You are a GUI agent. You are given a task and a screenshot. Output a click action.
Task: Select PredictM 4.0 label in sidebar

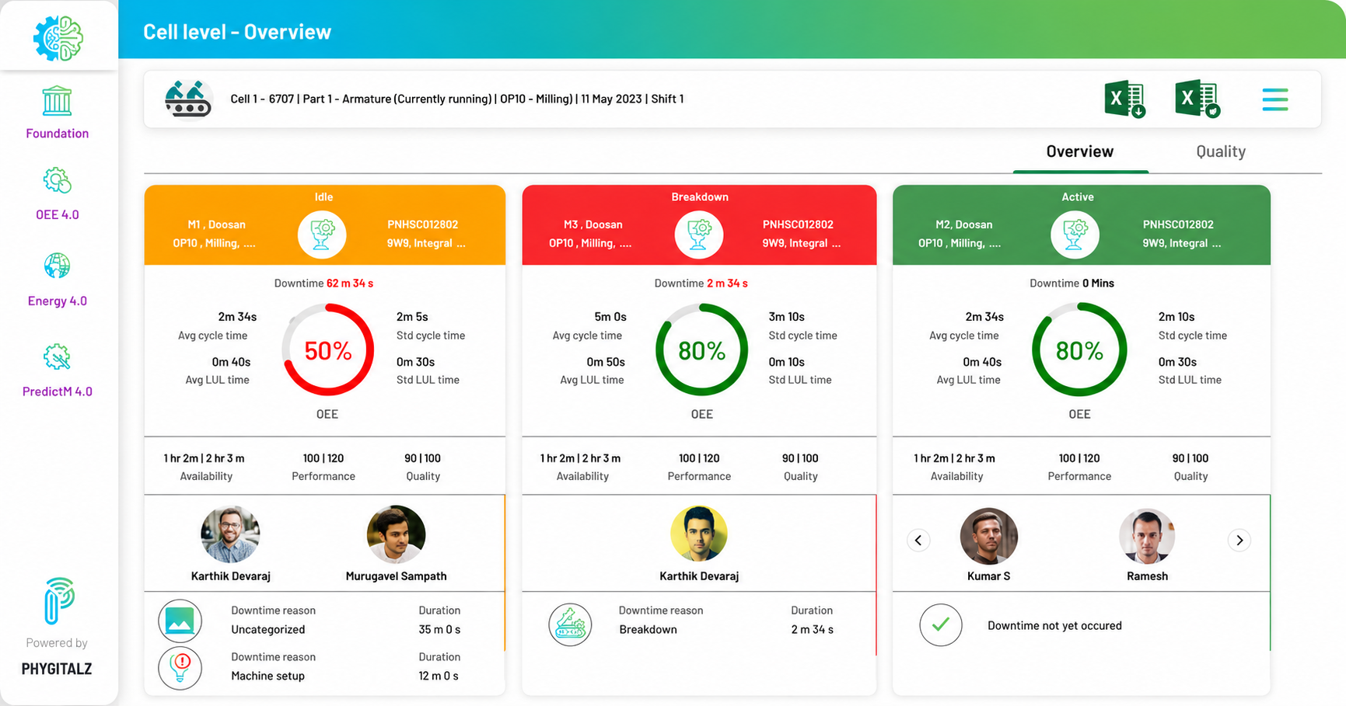click(x=58, y=391)
